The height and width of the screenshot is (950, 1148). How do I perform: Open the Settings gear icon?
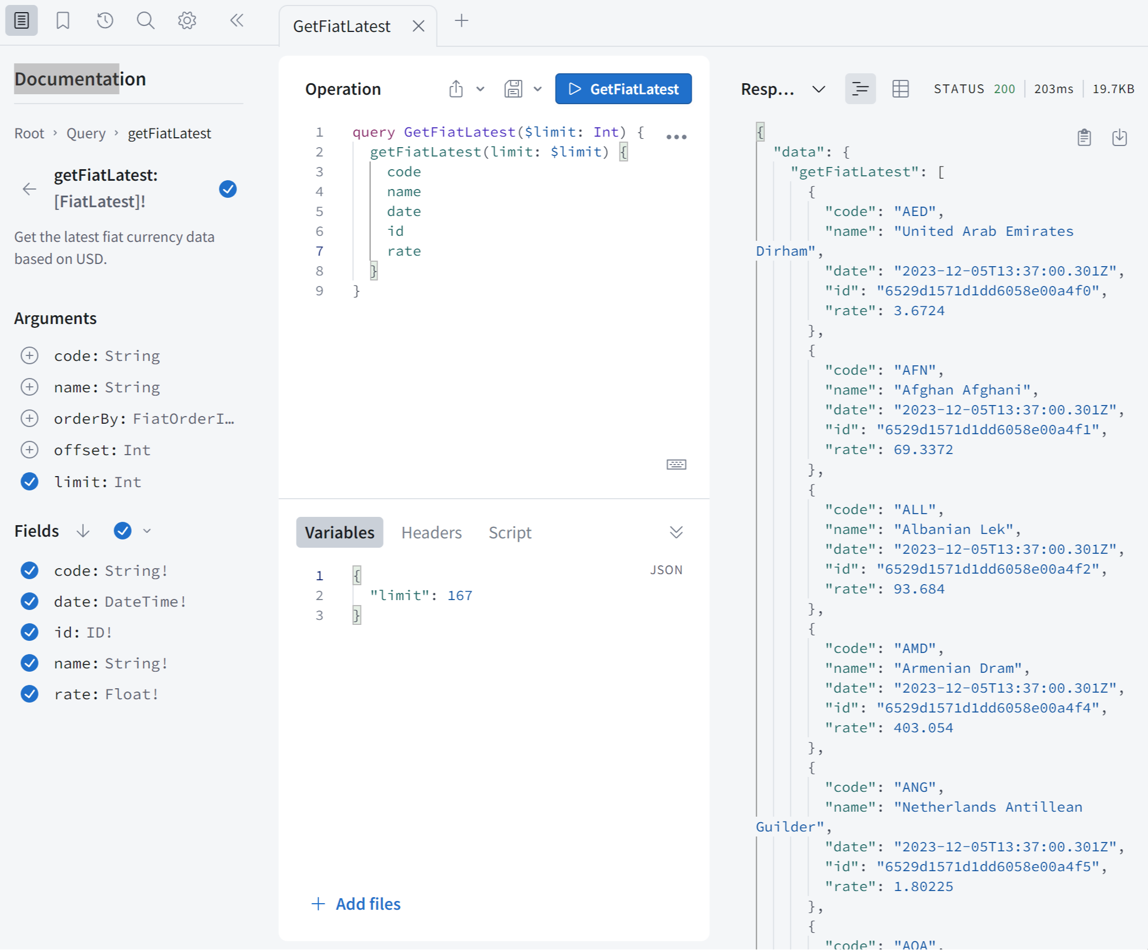click(x=187, y=21)
